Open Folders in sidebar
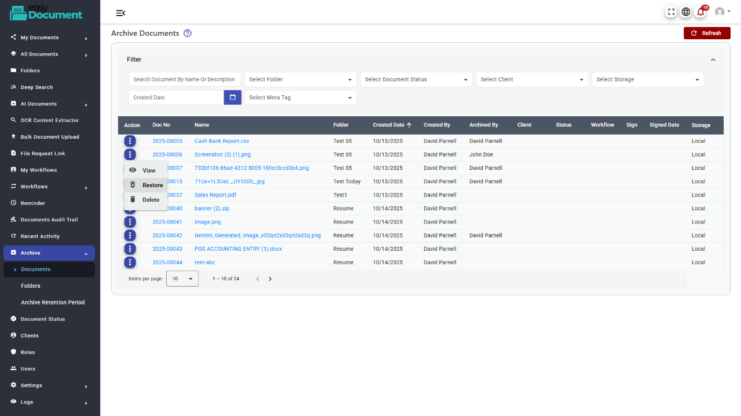Image resolution: width=741 pixels, height=416 pixels. coord(49,70)
